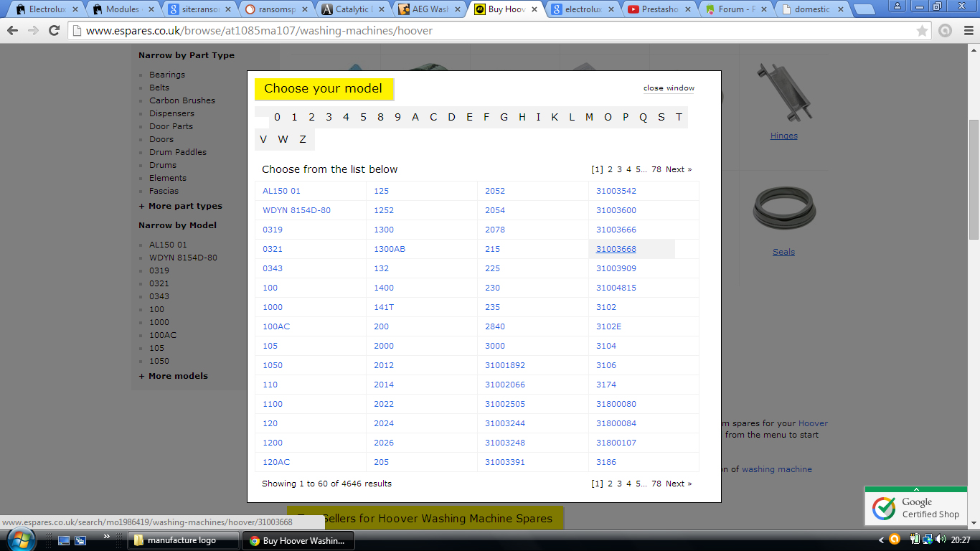Follow the washing machine text link

[x=777, y=469]
